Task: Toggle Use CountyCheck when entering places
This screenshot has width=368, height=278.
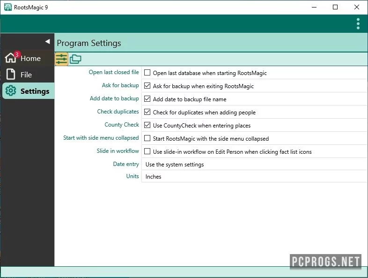Action: 147,125
